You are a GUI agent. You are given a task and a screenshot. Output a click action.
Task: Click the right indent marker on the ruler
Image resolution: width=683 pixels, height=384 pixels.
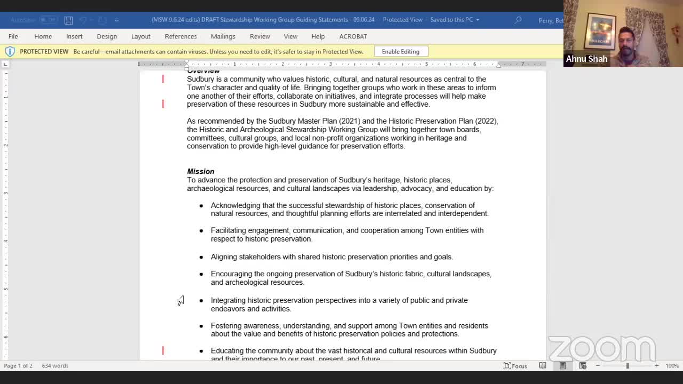tap(498, 65)
